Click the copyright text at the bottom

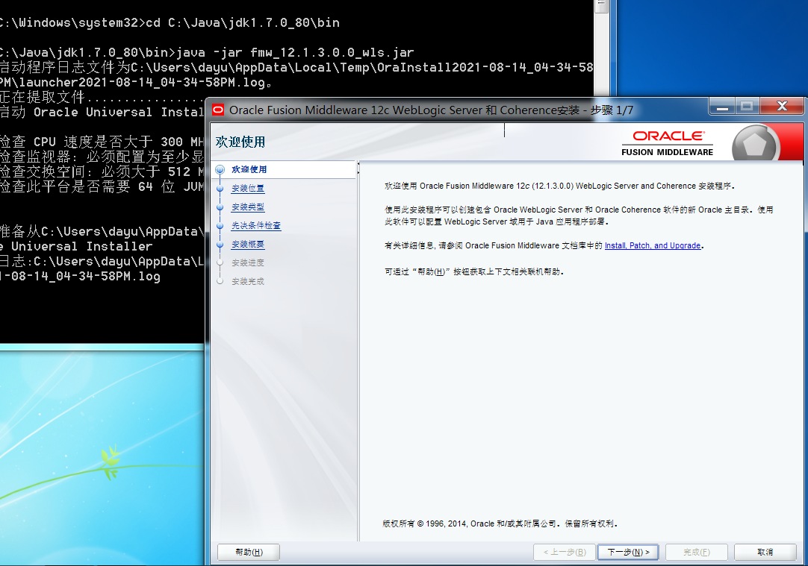coord(500,523)
